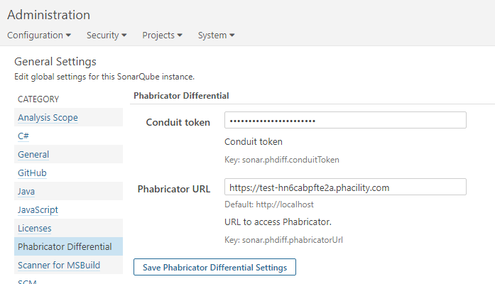Open the Scanner for MSBuild category

coord(59,265)
